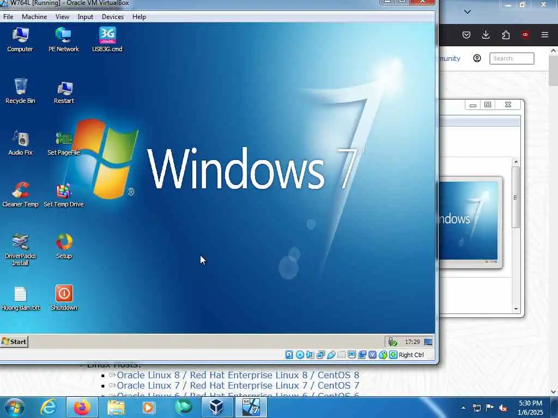Click the VirtualBox recording status icon
The width and height of the screenshot is (558, 418).
(362, 355)
